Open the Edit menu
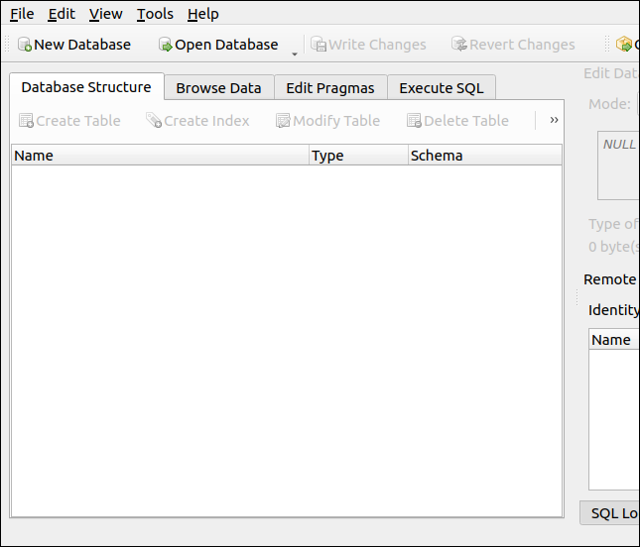Viewport: 640px width, 547px height. (62, 14)
